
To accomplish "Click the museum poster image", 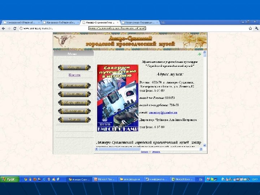I will (118, 98).
